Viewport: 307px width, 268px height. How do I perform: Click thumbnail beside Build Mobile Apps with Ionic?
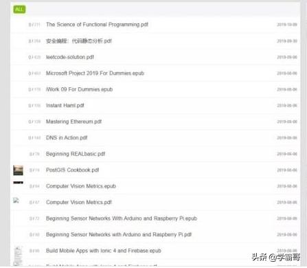click(x=18, y=256)
